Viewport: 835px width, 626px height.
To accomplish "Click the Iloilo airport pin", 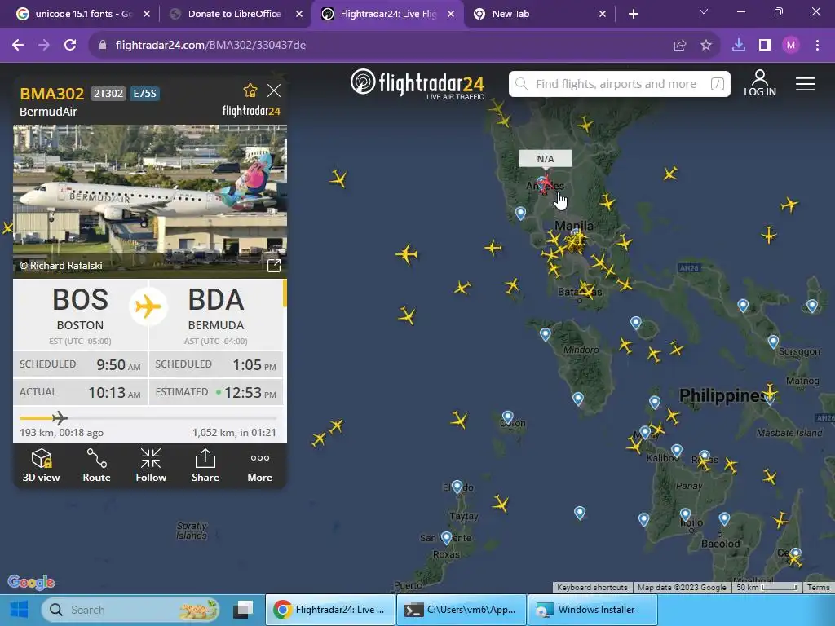I will click(x=685, y=514).
